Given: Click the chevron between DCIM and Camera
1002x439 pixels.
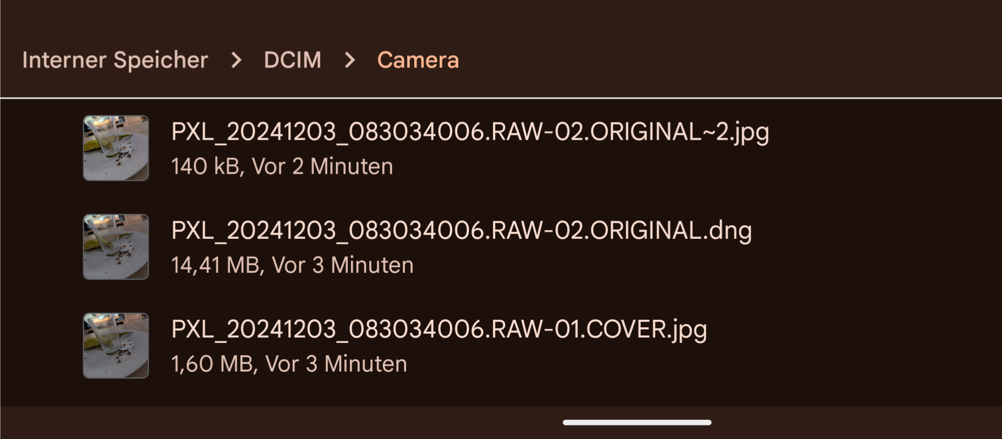Looking at the screenshot, I should pyautogui.click(x=350, y=60).
